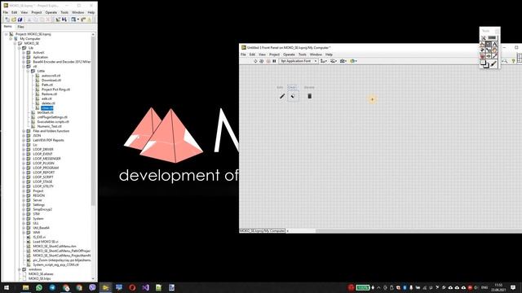Screen dimensions: 522x293
Task: Click the Clear button on front panel
Action: (293, 96)
